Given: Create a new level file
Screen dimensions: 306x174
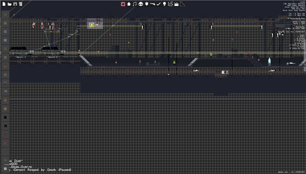Looking at the screenshot, I should (x=4, y=4).
